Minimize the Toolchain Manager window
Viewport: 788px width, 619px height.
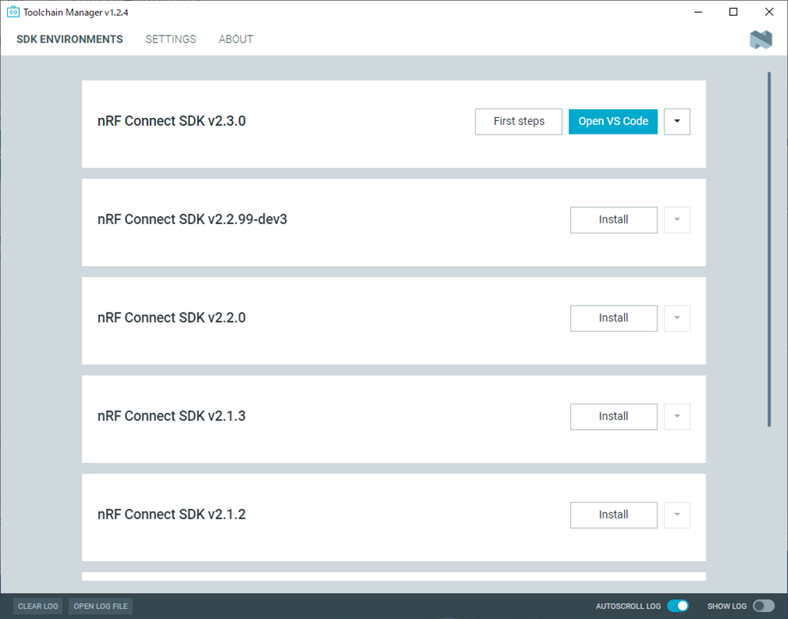point(698,12)
